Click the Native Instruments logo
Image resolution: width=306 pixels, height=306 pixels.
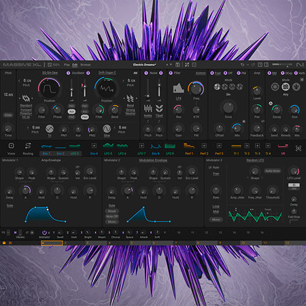300,65
